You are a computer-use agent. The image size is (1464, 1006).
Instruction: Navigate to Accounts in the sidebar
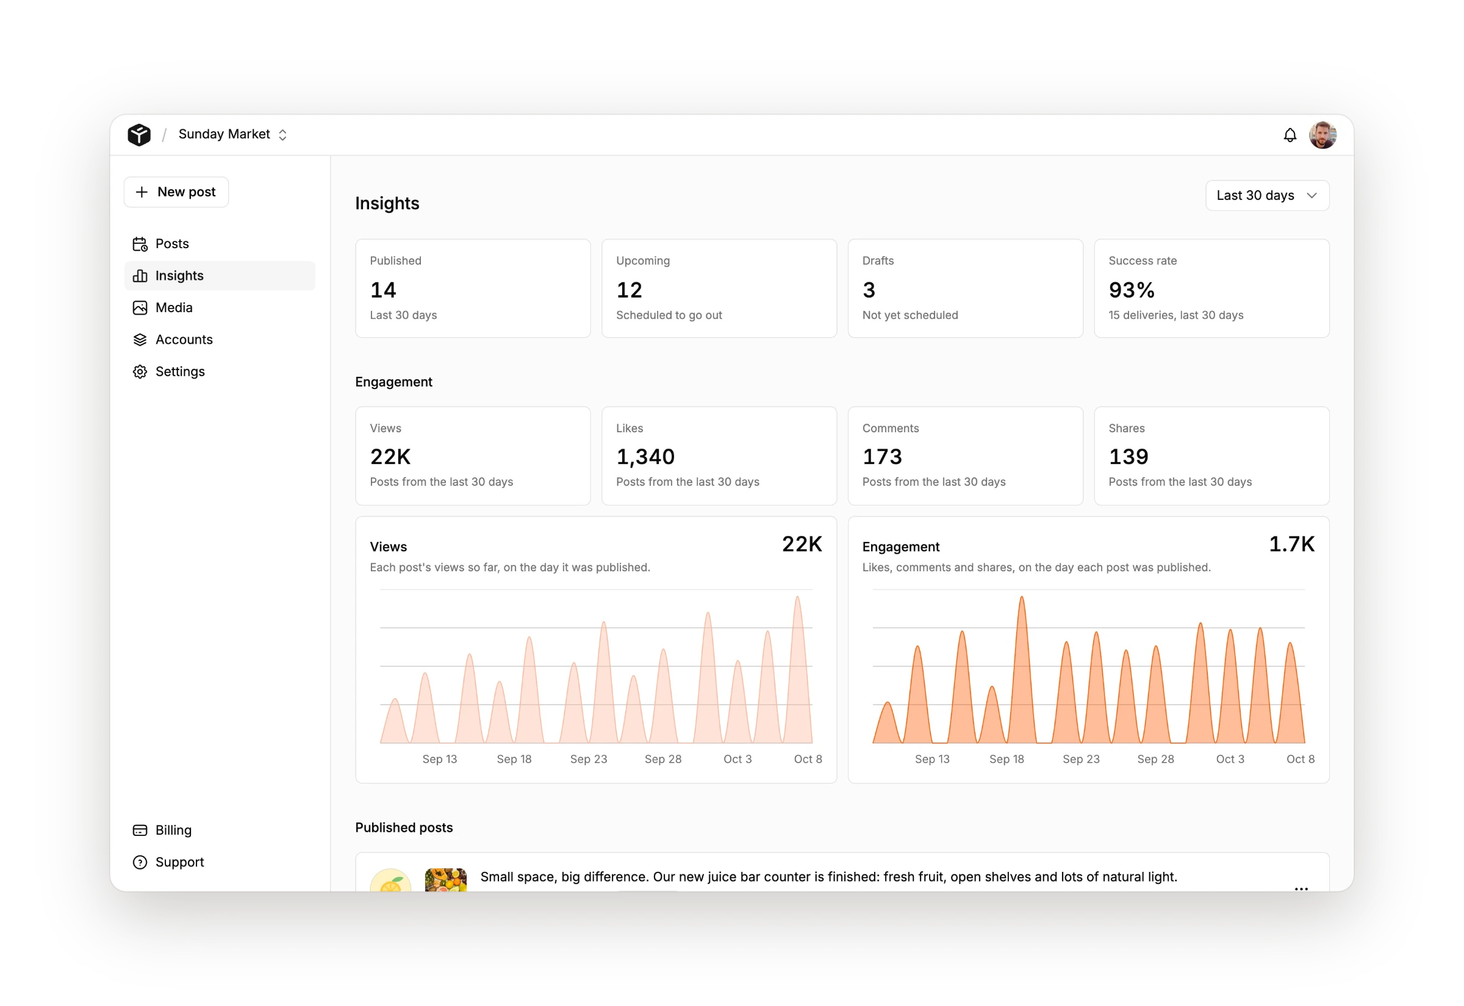[220, 340]
